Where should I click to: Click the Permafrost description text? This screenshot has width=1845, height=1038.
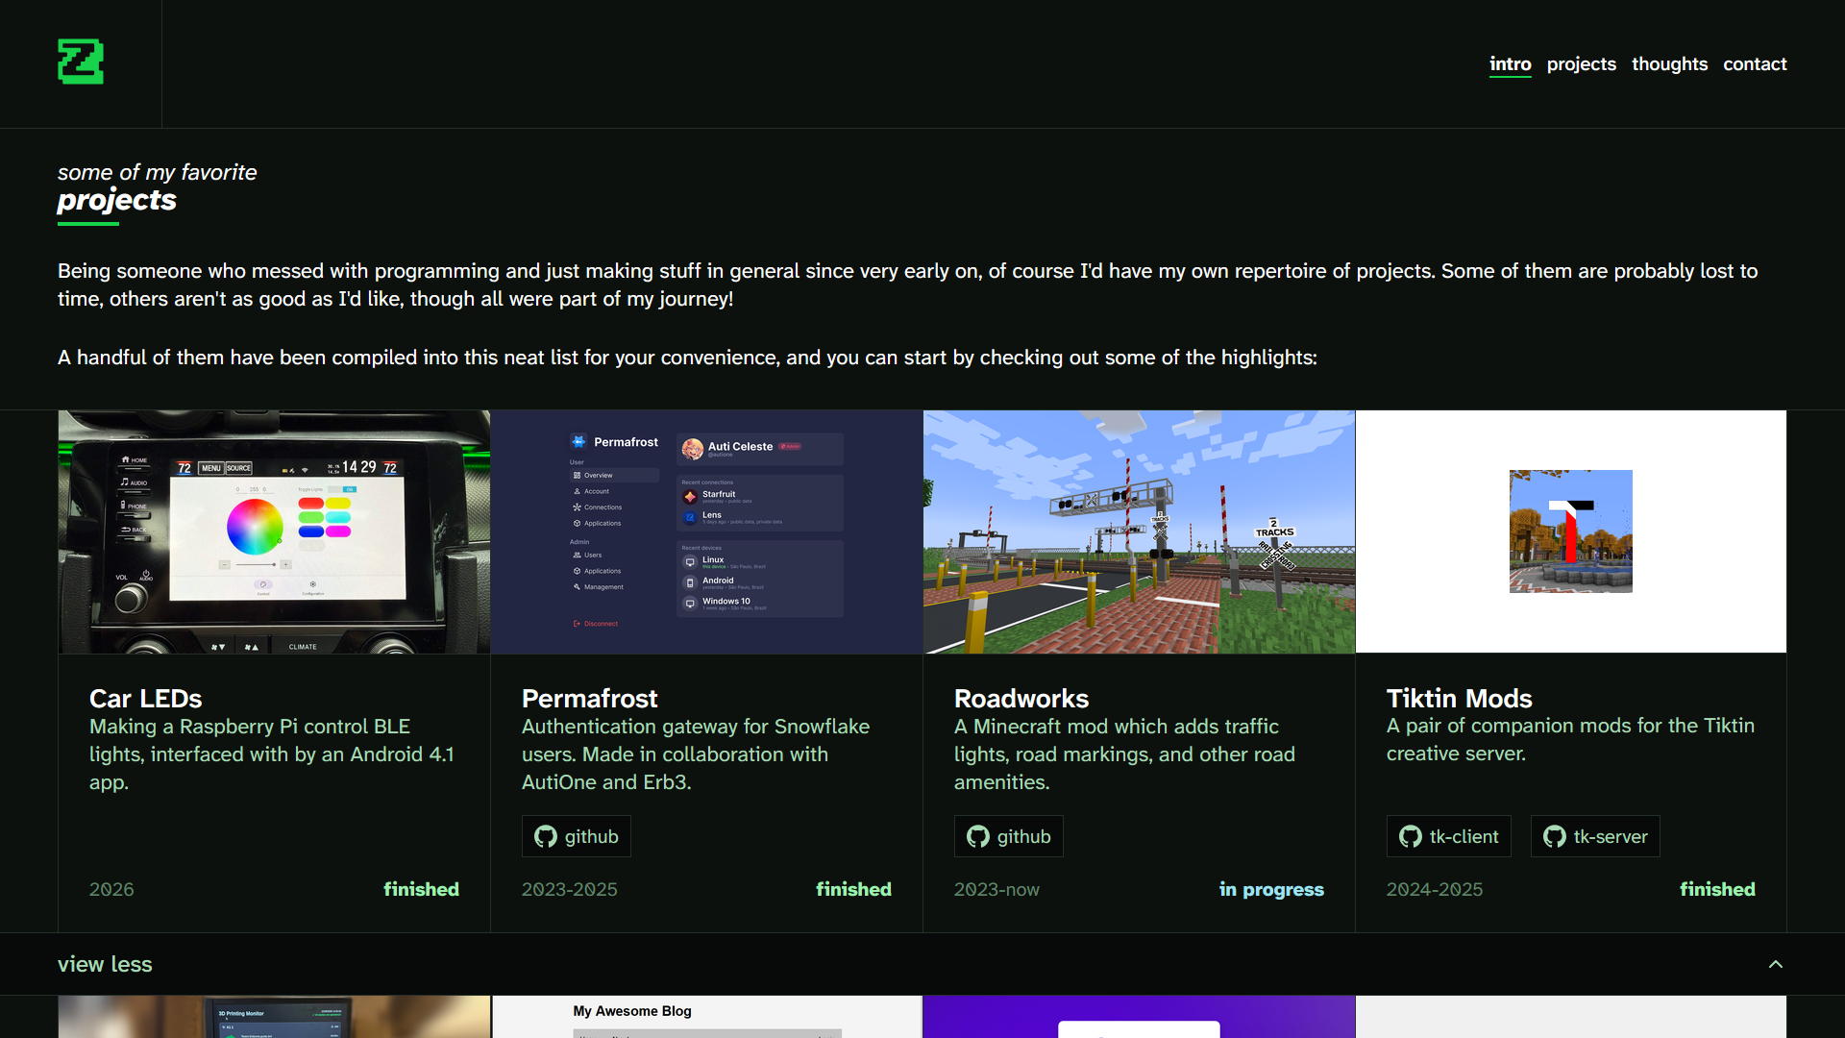pos(696,754)
